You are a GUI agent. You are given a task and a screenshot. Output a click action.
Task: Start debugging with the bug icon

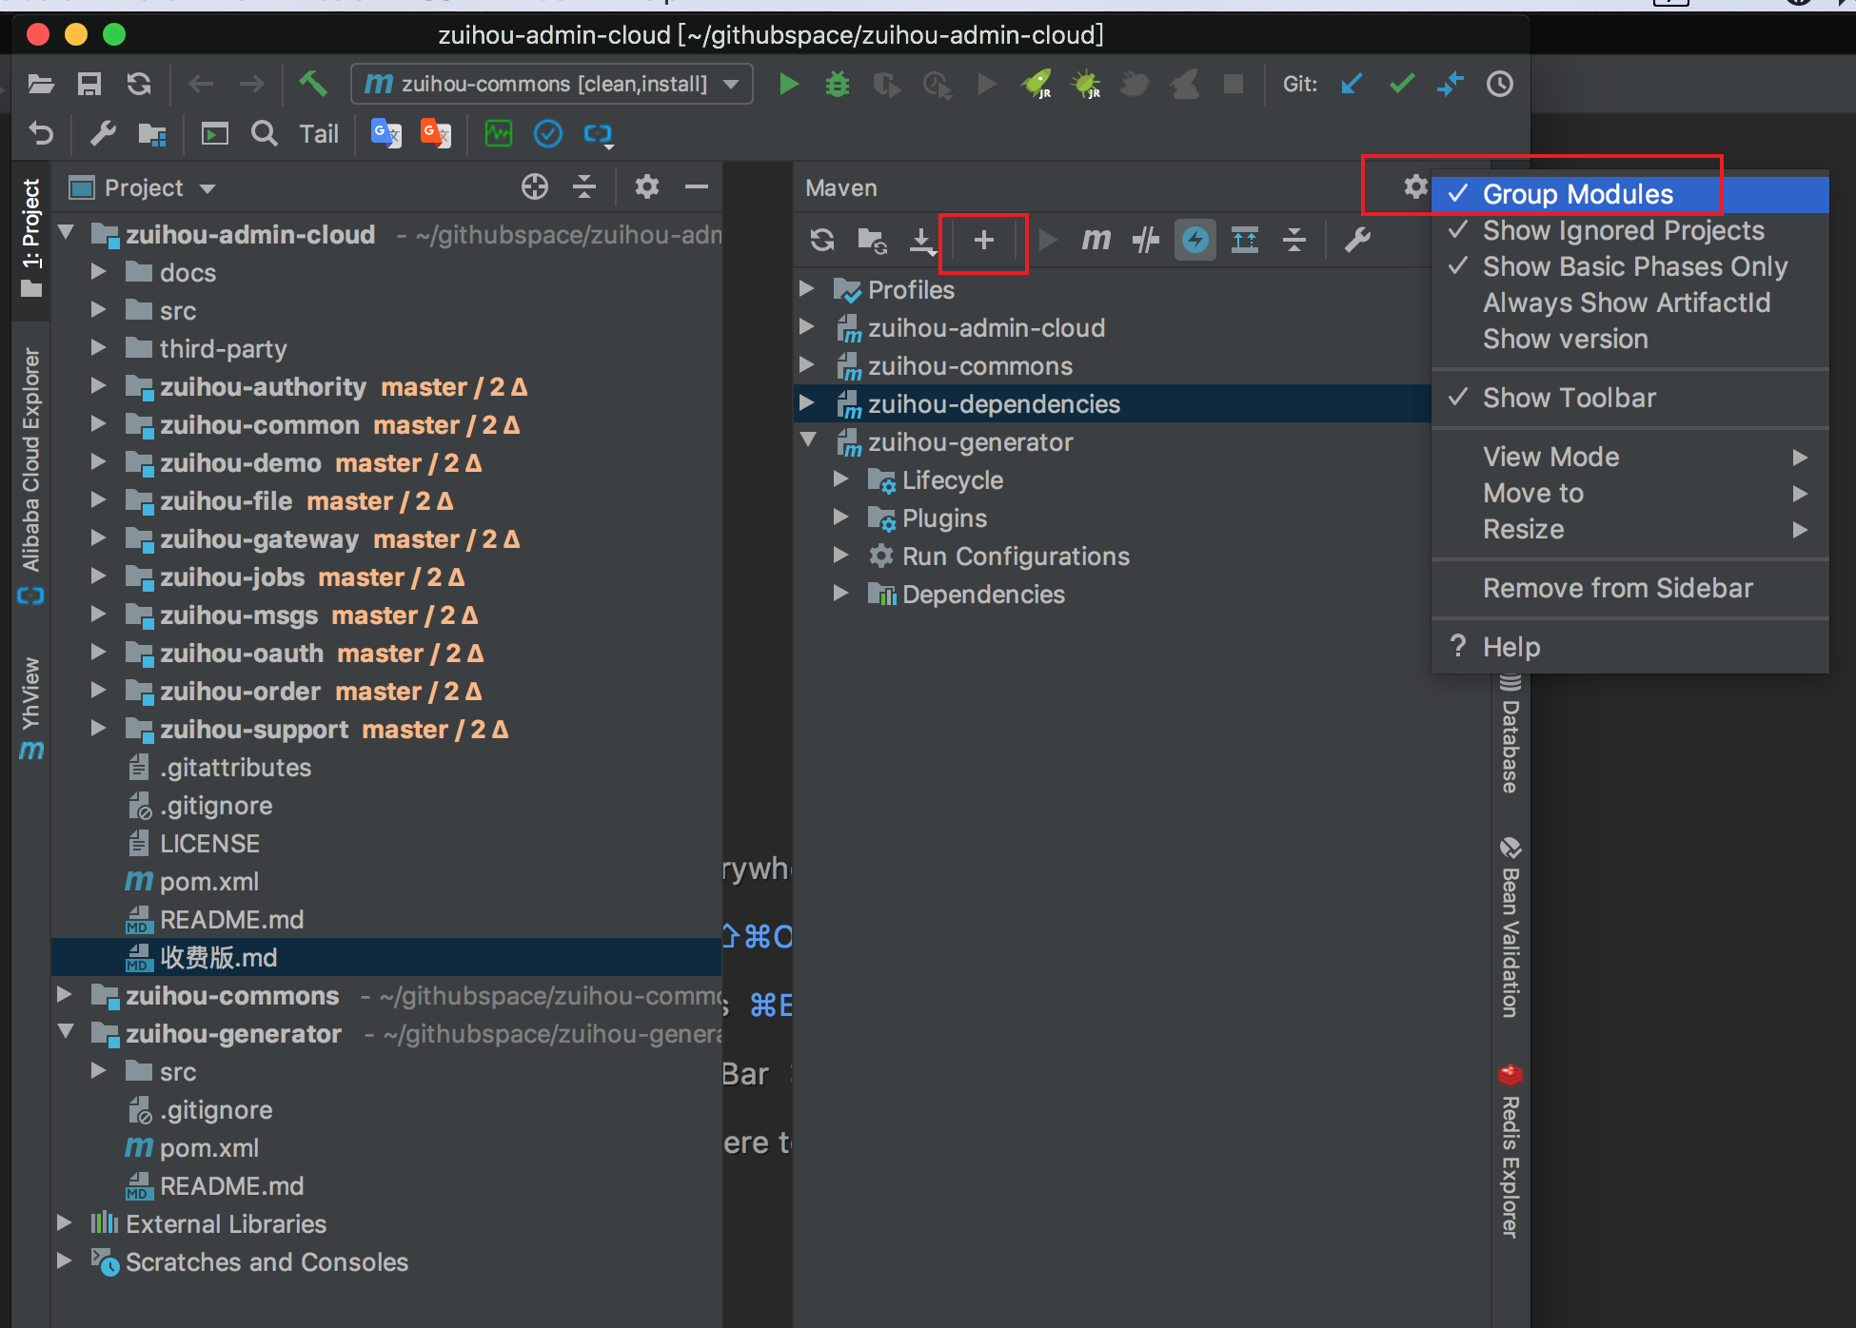click(x=838, y=84)
